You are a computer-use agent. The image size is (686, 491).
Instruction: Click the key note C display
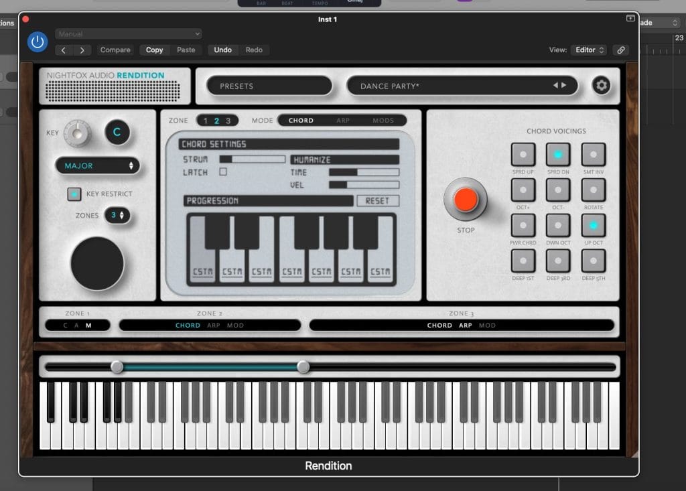coord(117,132)
